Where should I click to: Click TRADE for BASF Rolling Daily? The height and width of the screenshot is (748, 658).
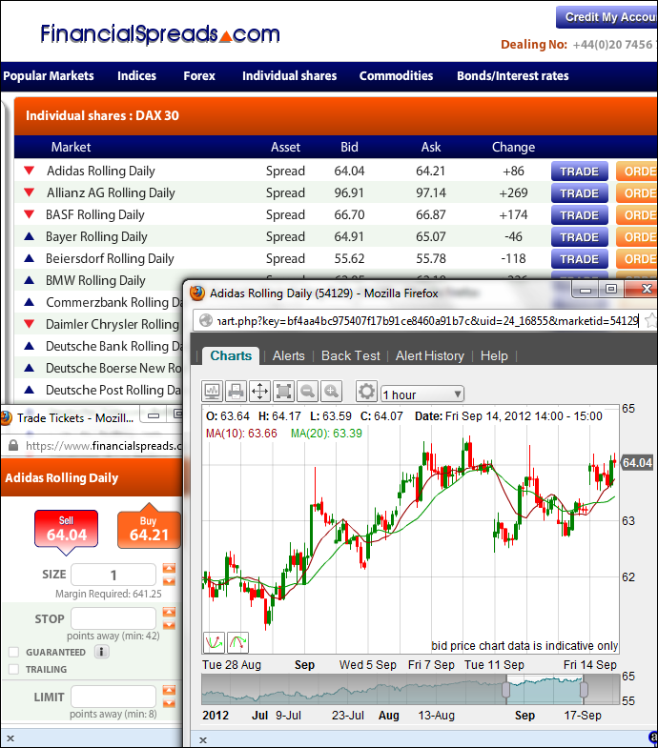tap(580, 215)
